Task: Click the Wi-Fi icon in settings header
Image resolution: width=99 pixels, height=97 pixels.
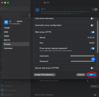Action: tap(37, 10)
